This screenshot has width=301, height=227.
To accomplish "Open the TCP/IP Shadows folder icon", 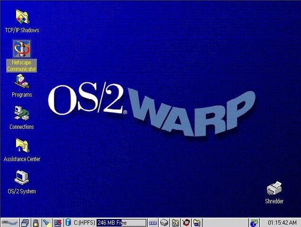I will 22,17.
